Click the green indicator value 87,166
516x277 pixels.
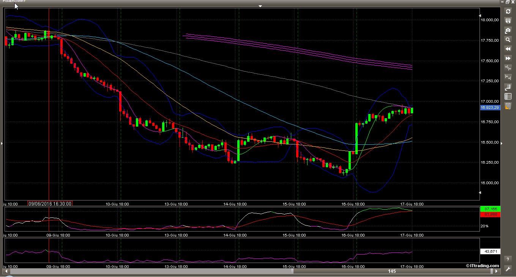click(490, 209)
